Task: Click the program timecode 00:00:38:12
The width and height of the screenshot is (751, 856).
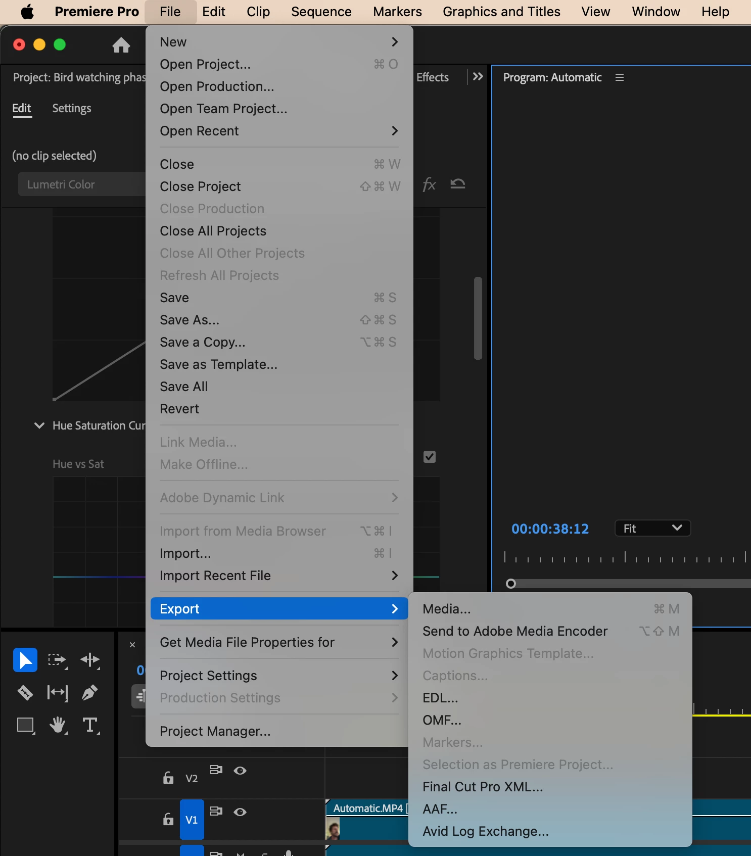Action: (550, 529)
